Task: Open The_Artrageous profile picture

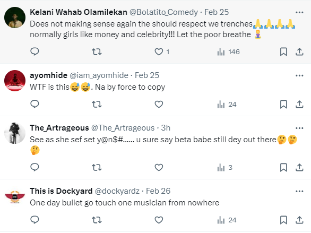Action: (x=15, y=133)
